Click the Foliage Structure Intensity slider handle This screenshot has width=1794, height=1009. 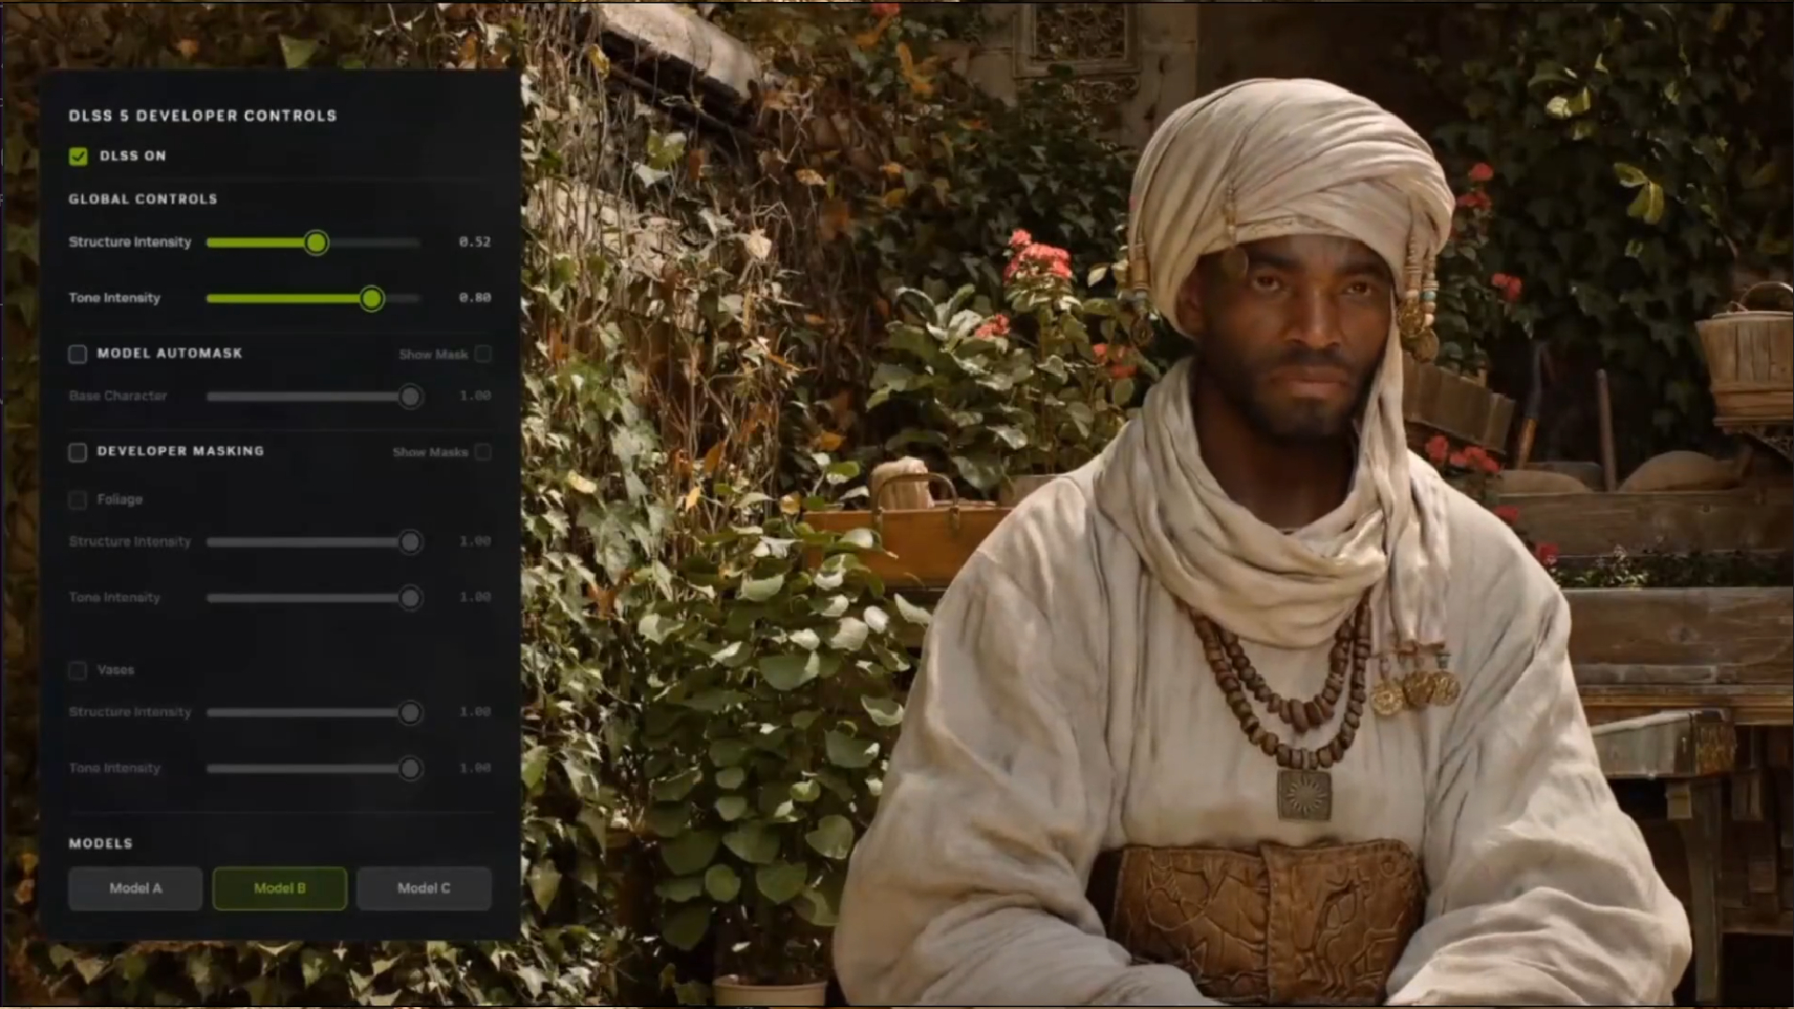(x=410, y=543)
